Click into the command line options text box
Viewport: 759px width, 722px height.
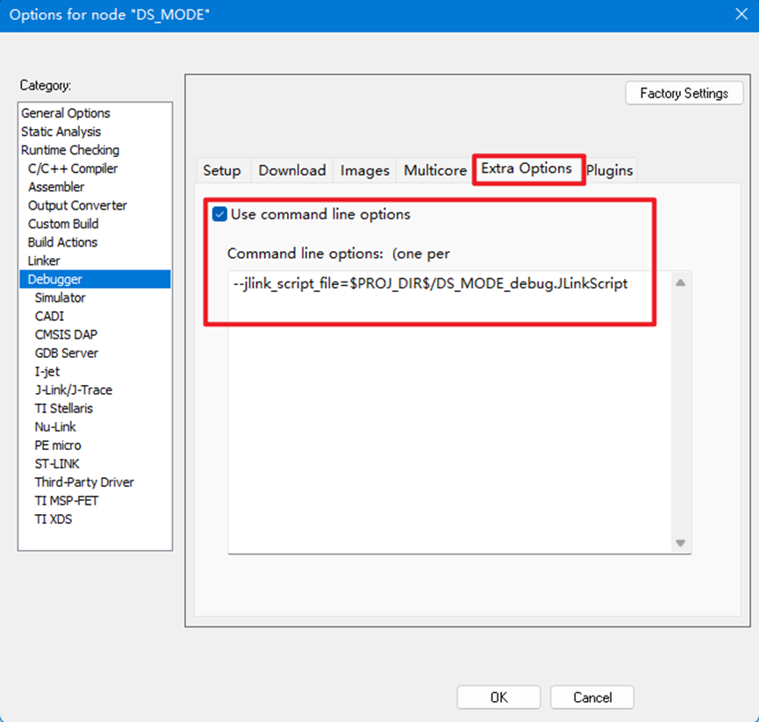[x=449, y=412]
